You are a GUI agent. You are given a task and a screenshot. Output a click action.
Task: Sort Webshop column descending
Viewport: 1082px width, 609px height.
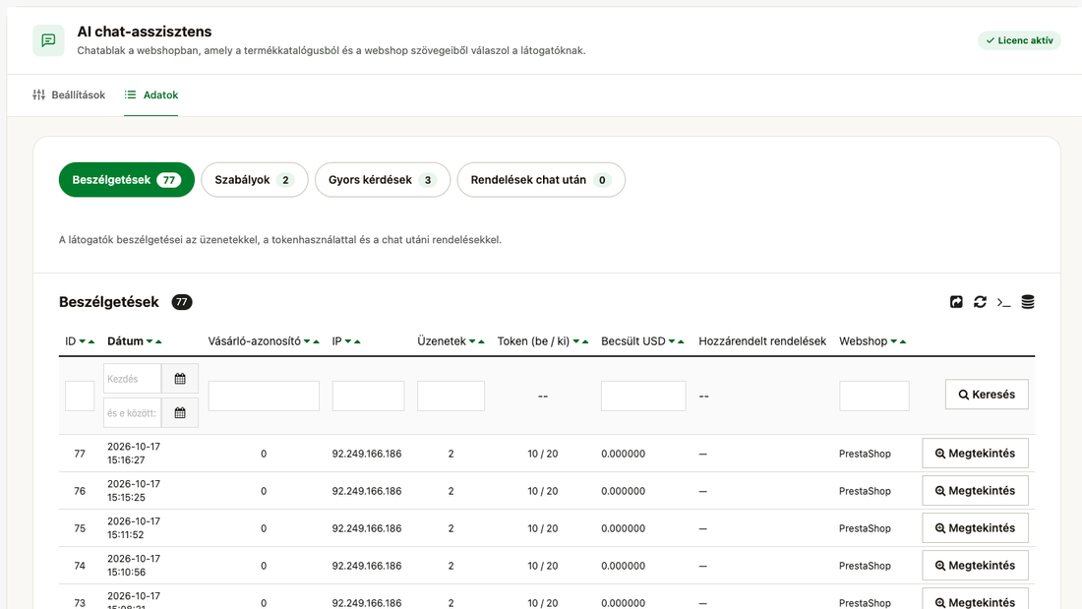pos(893,341)
